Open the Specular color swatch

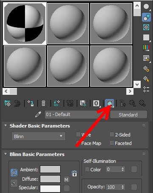(50, 189)
